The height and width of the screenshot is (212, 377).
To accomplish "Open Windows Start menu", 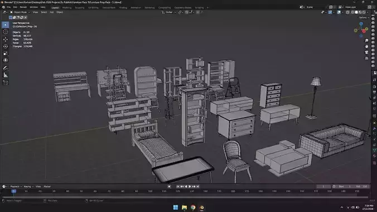I will [176, 208].
